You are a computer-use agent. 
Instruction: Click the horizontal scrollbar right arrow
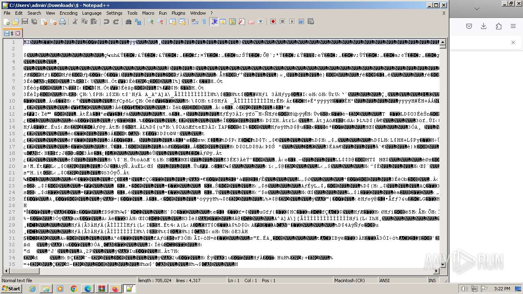click(x=436, y=271)
